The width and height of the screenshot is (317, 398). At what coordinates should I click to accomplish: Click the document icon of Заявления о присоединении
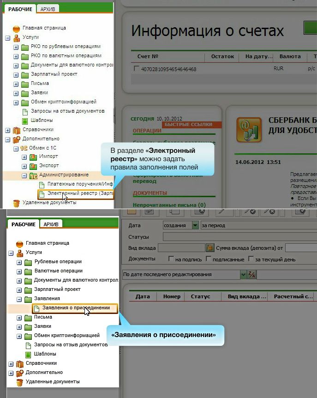(36, 308)
